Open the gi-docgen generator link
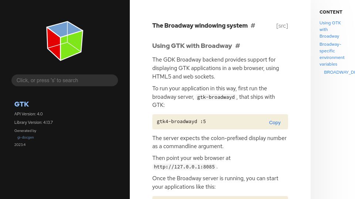Screen dimensions: 355x199 [26, 137]
